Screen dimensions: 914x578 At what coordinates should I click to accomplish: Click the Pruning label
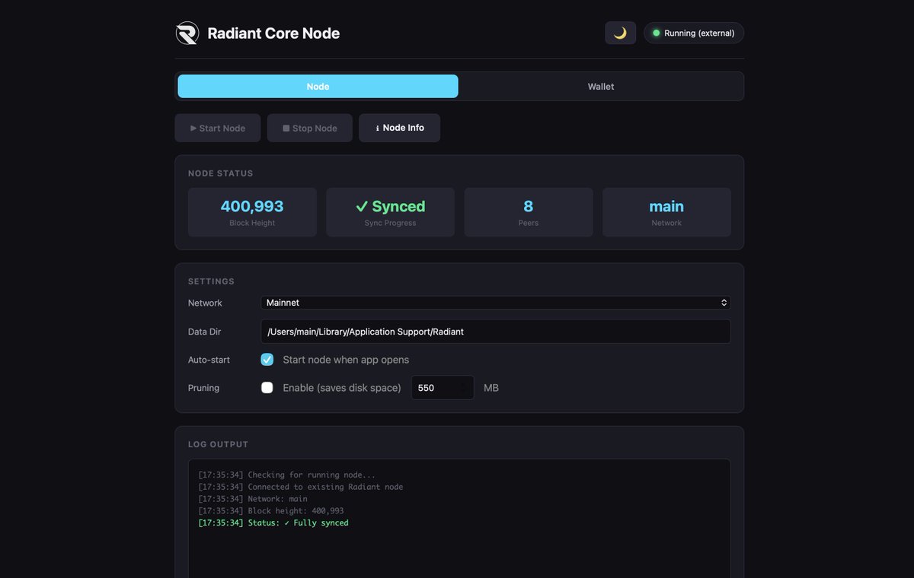pyautogui.click(x=203, y=388)
